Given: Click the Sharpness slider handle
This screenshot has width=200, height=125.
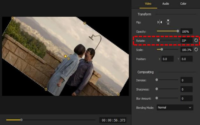Looking at the screenshot, I should pos(157,89).
